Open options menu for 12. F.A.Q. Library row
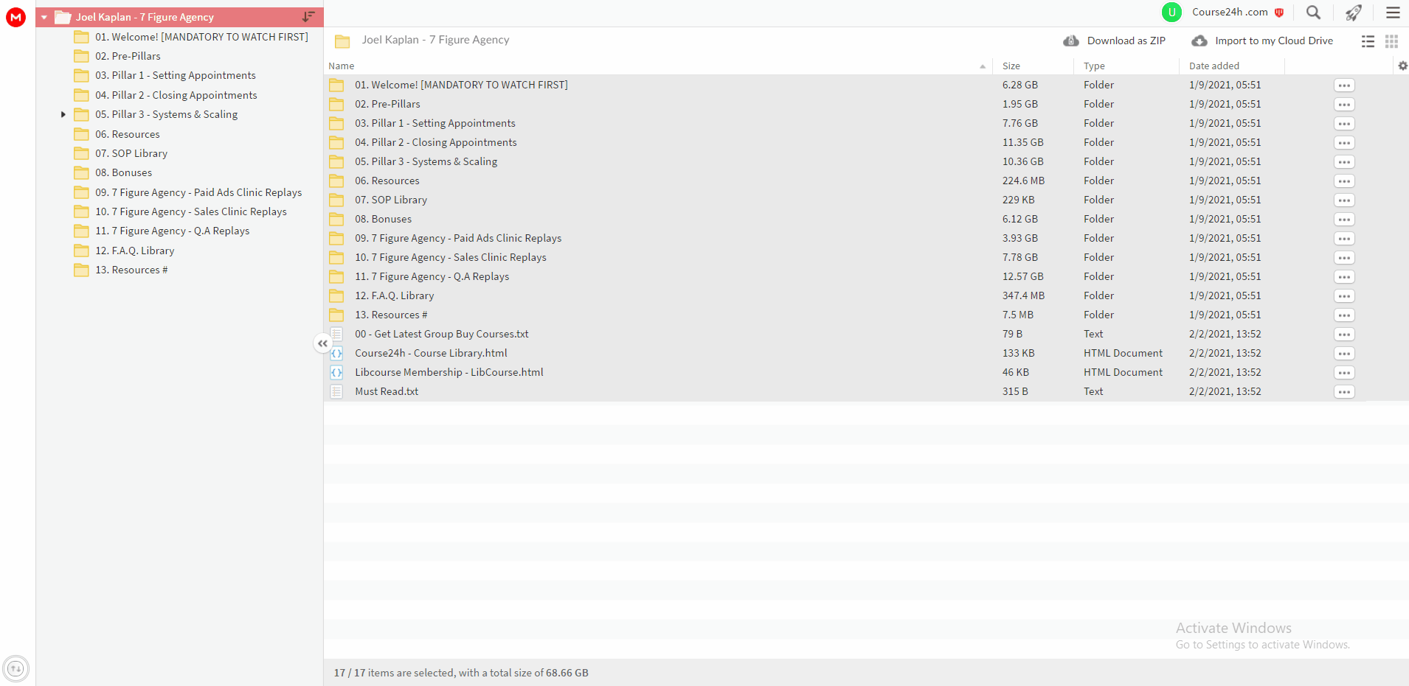Viewport: 1409px width, 686px height. [x=1344, y=296]
